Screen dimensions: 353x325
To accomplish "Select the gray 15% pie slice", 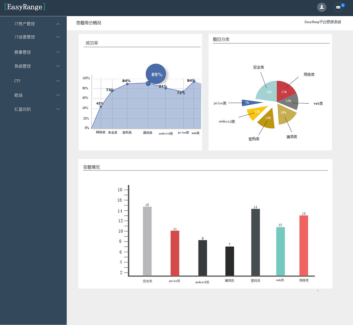I will click(x=290, y=102).
